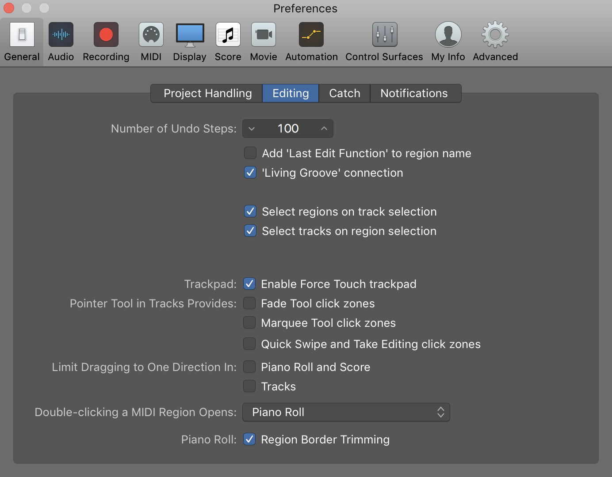Open the Notifications tab
The image size is (612, 477).
click(x=414, y=93)
